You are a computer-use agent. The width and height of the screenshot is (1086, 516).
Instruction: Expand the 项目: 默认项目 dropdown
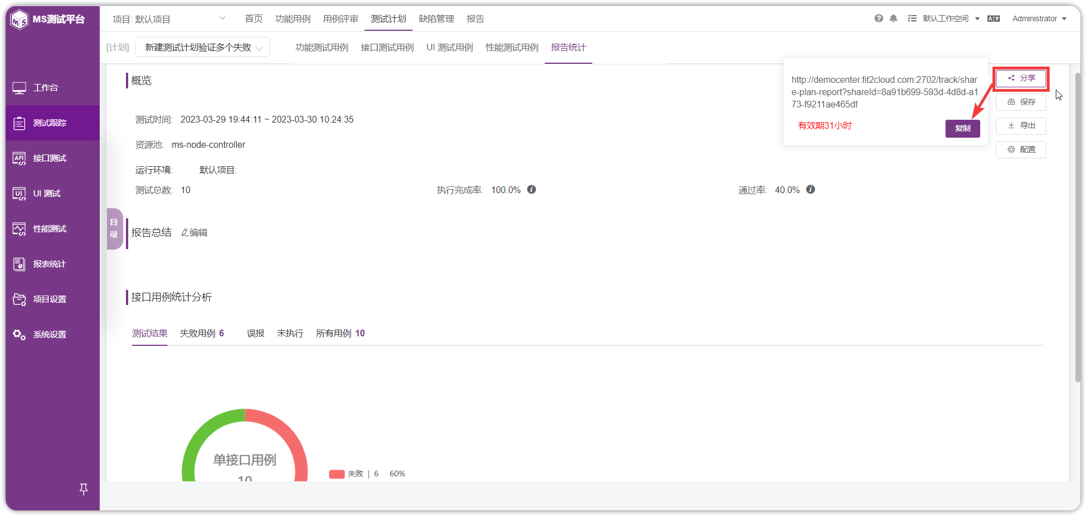pyautogui.click(x=169, y=19)
